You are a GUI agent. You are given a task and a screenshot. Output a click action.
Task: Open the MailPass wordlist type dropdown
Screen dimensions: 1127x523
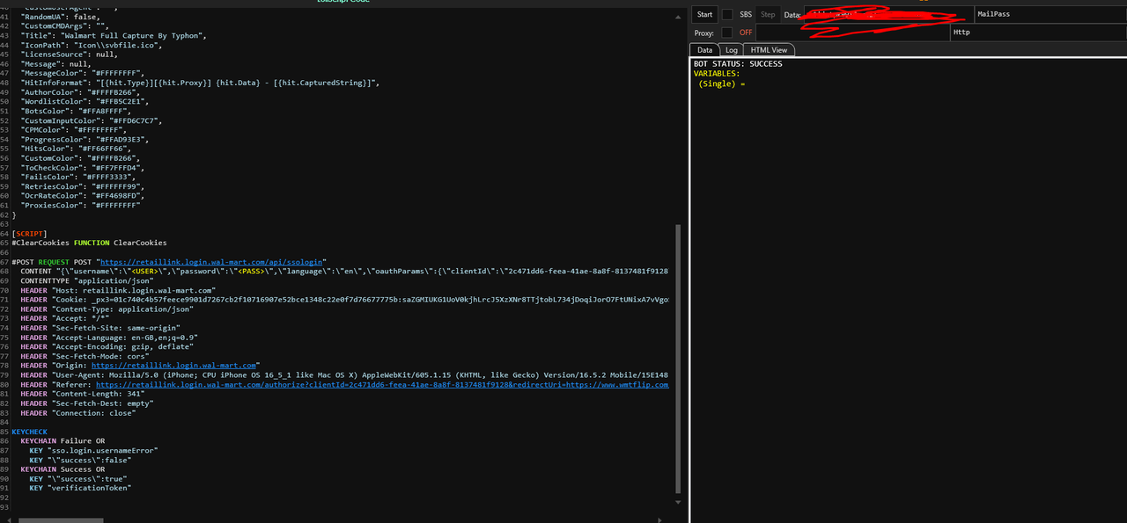pyautogui.click(x=1049, y=15)
